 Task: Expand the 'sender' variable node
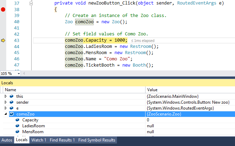tap(6, 102)
